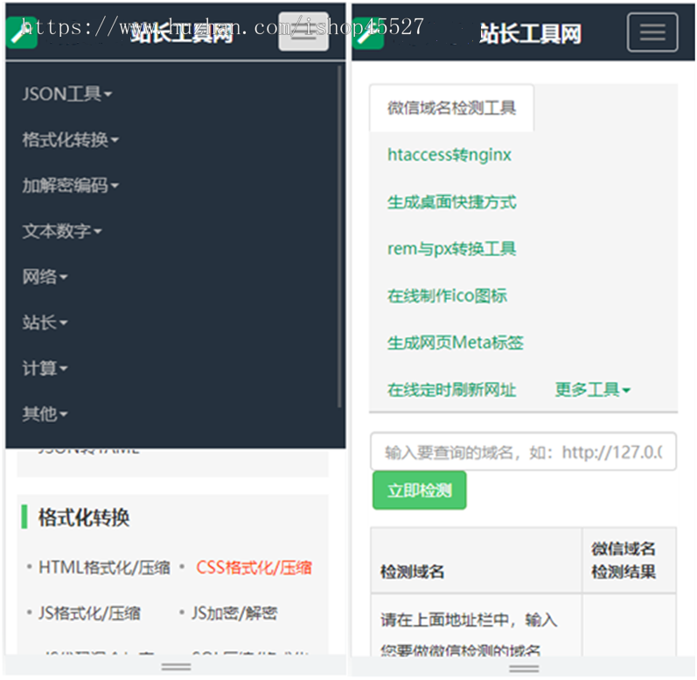Open 在线制作ico图标 link

[447, 295]
